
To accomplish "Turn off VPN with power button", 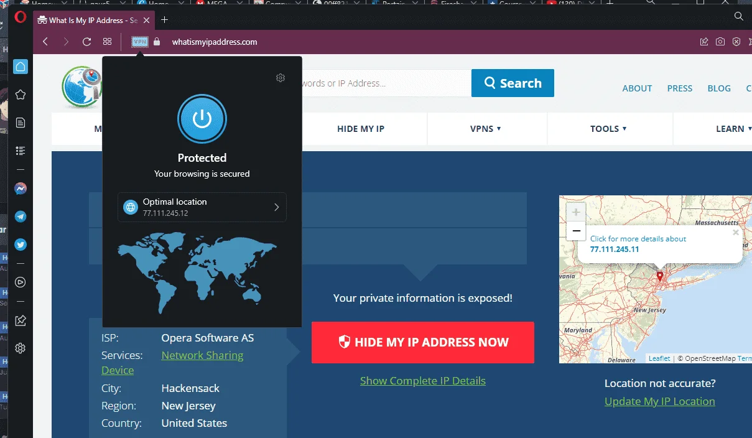I will (x=202, y=119).
